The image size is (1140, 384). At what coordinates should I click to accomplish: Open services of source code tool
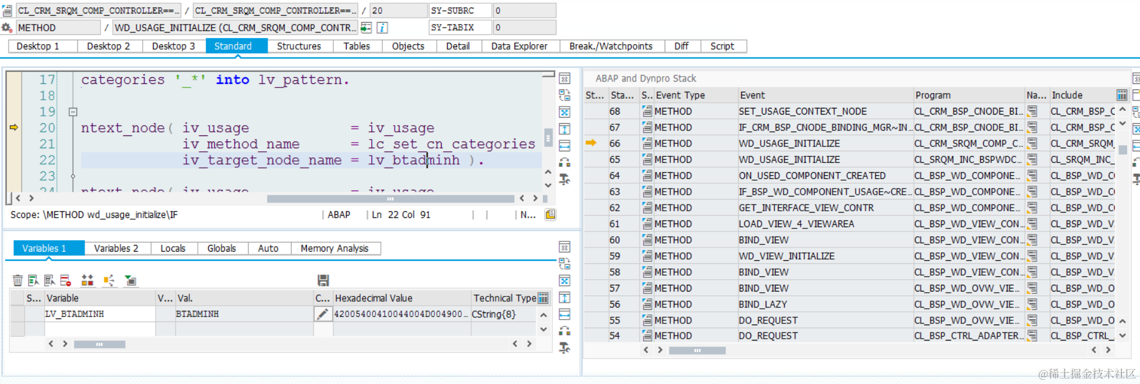565,179
